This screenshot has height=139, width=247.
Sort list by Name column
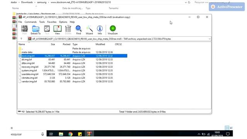coord(22,44)
